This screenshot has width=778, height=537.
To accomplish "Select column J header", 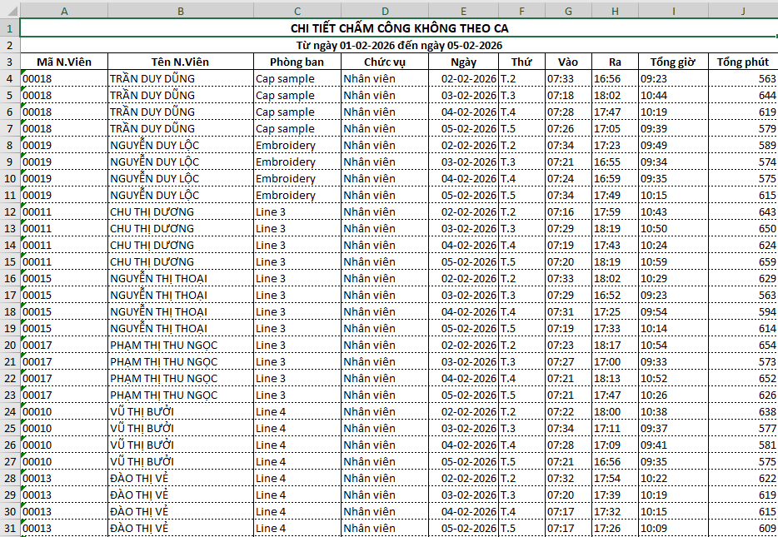I will point(742,10).
